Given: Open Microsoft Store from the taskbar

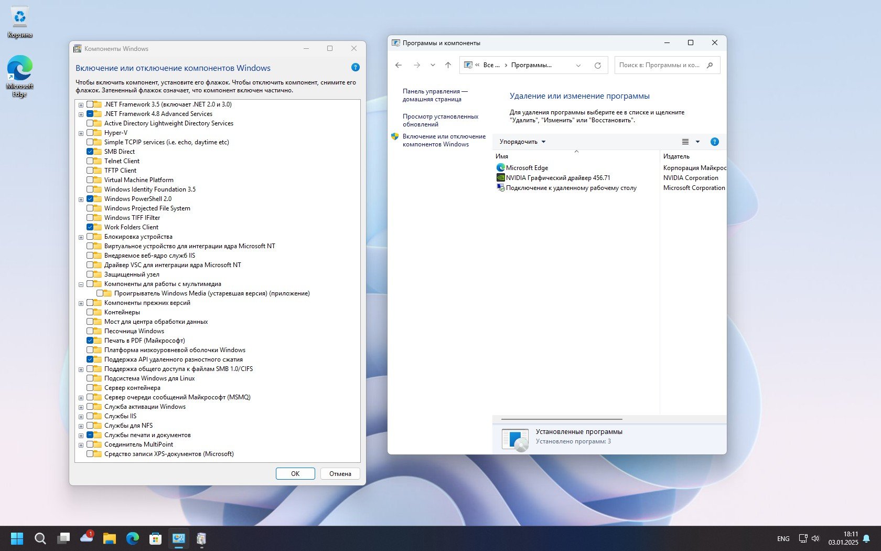Looking at the screenshot, I should click(155, 538).
